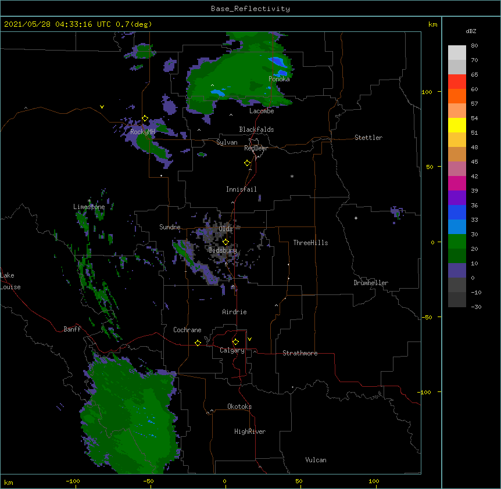Click the blue 36 dBZ color swatch
The height and width of the screenshot is (489, 501).
point(457,212)
